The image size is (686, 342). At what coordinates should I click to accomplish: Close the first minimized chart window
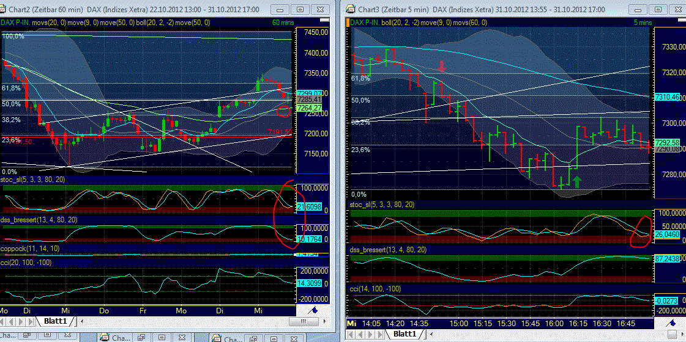[x=68, y=335]
